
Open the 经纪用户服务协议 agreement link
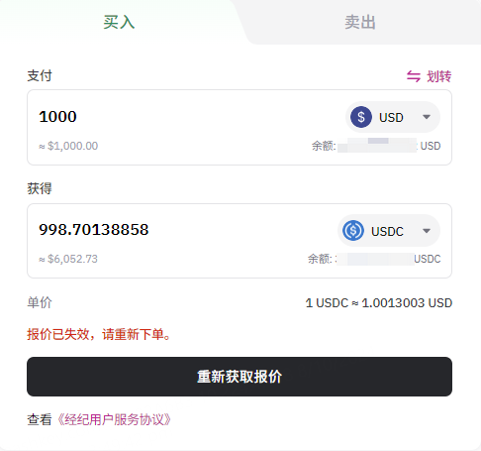[x=114, y=419]
